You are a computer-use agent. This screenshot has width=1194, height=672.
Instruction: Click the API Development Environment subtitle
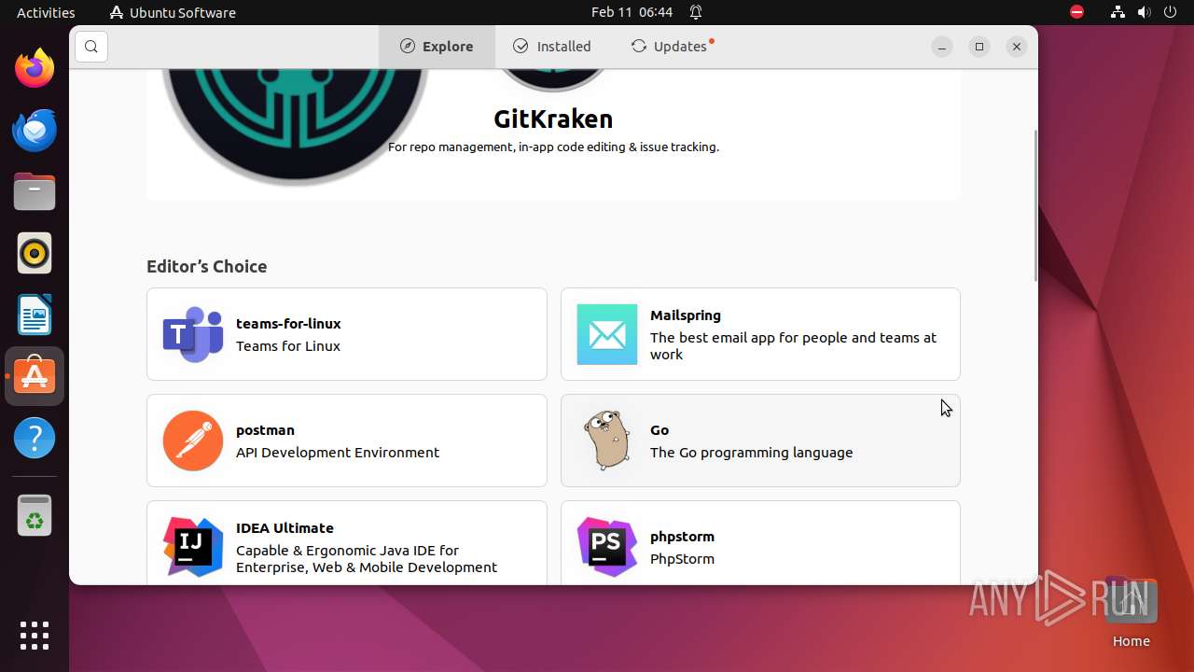pyautogui.click(x=338, y=453)
